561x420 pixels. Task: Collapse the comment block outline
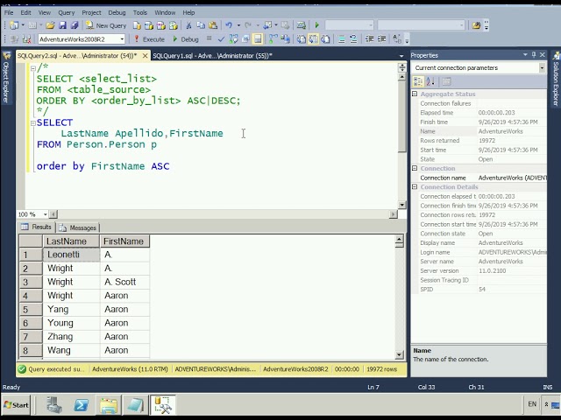click(x=33, y=68)
